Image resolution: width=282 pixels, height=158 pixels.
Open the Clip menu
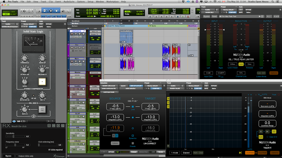[x=51, y=2]
